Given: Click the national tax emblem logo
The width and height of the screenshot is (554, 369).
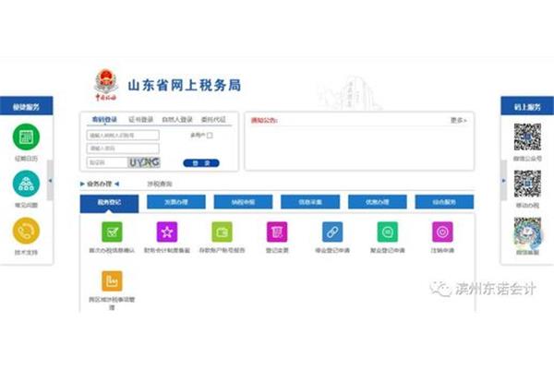Looking at the screenshot, I should pos(106,85).
